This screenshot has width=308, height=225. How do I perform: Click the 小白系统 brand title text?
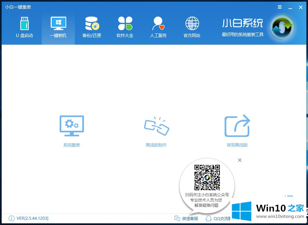242,23
